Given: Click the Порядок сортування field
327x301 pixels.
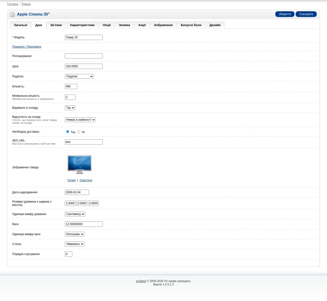Looking at the screenshot, I should pyautogui.click(x=68, y=254).
